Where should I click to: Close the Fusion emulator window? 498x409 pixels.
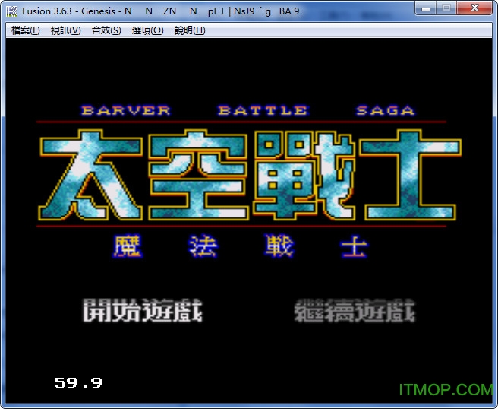(474, 8)
